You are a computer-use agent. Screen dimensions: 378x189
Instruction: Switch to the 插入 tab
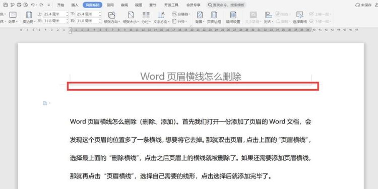[x=75, y=5]
